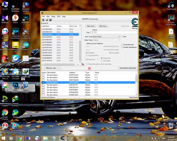
Task: Open the Table menu
Action: (x=53, y=16)
